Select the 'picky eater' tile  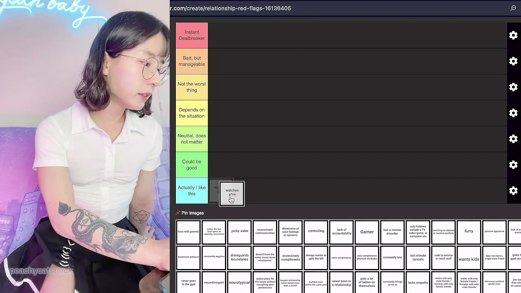(x=240, y=231)
